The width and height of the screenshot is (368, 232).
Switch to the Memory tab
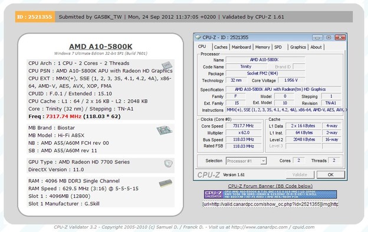click(262, 47)
